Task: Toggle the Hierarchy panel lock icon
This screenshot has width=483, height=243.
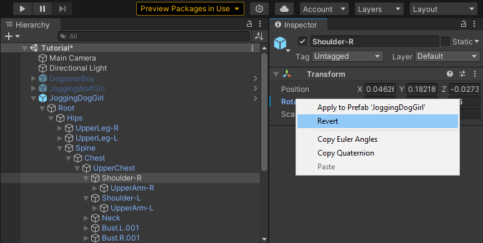Action: tap(249, 24)
